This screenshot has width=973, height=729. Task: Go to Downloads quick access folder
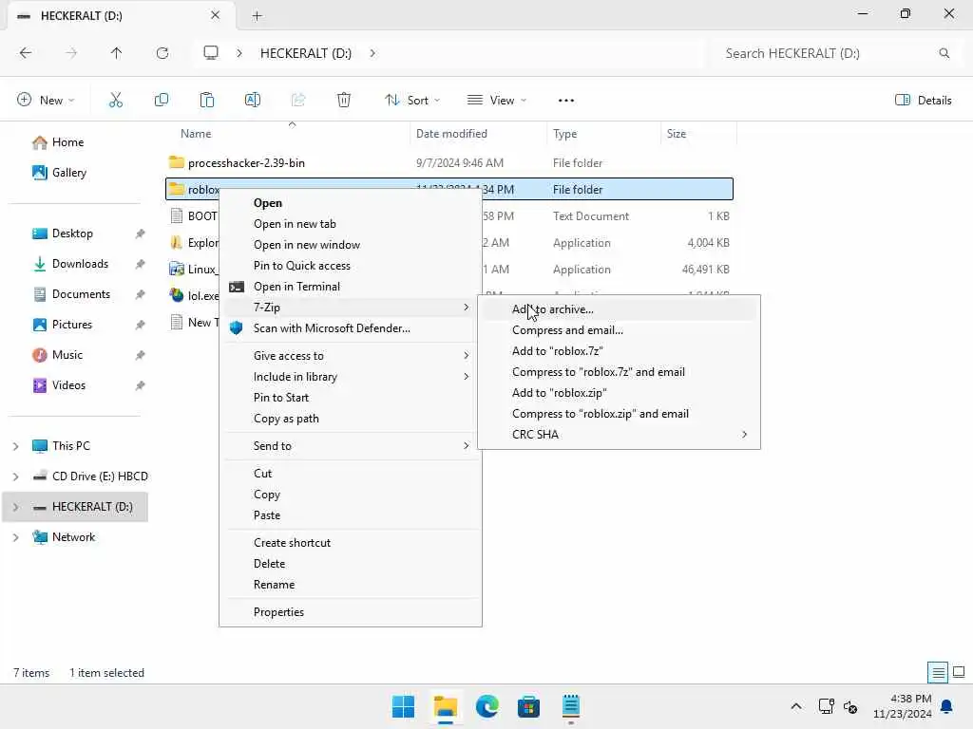tap(80, 264)
